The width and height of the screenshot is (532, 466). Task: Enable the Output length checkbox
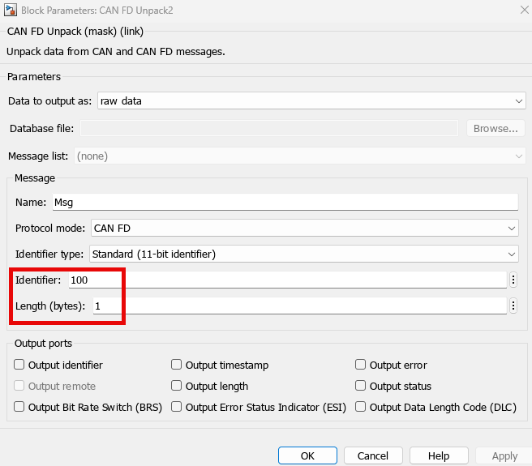pos(177,387)
